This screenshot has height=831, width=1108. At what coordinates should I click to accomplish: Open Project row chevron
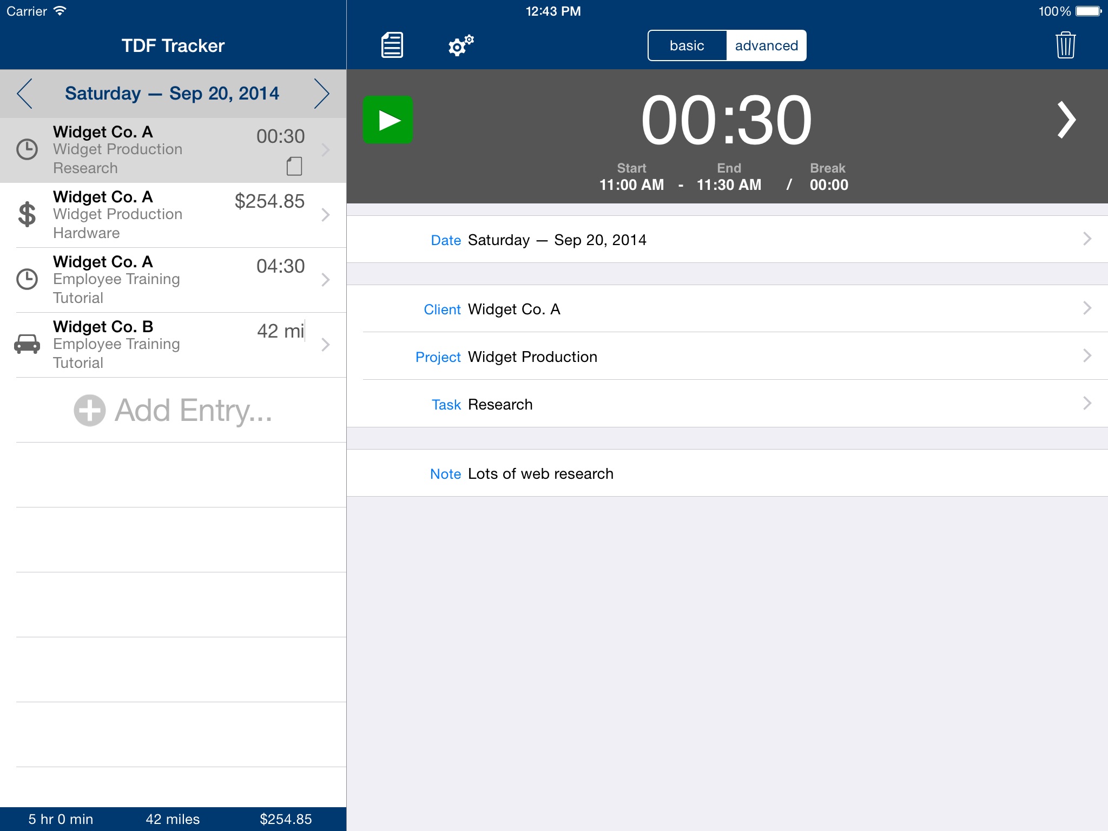click(1087, 355)
